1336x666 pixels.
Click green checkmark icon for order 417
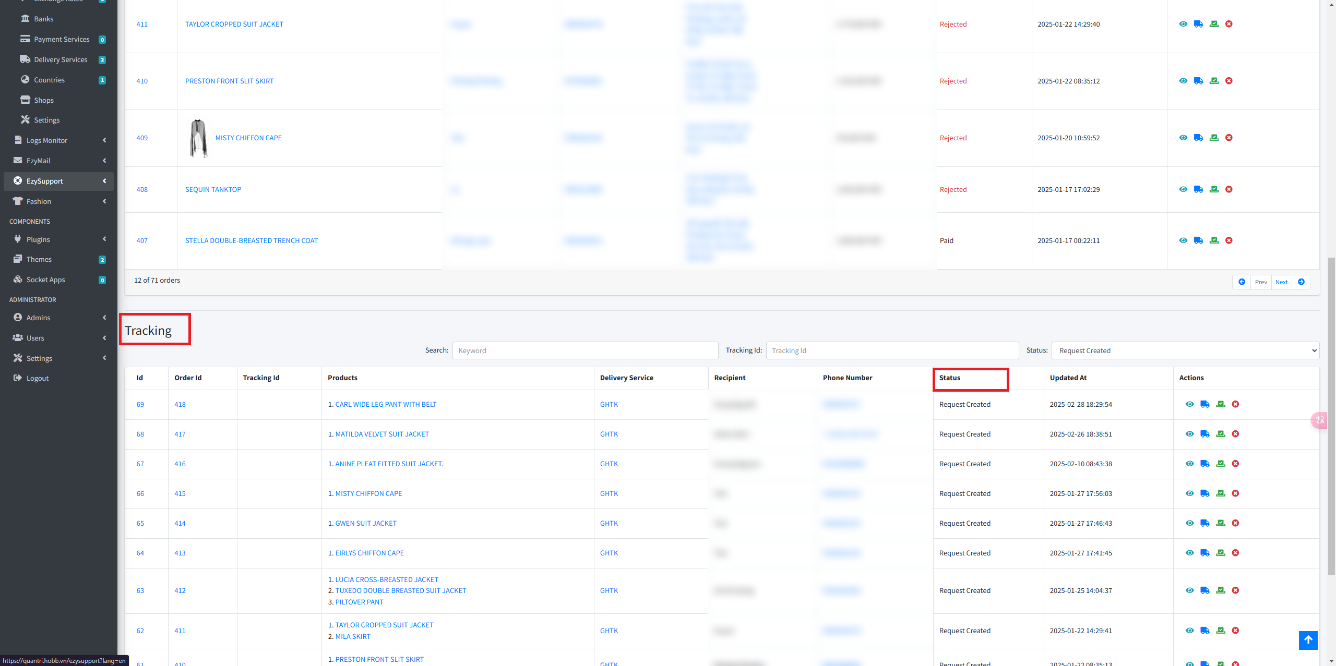pos(1220,434)
